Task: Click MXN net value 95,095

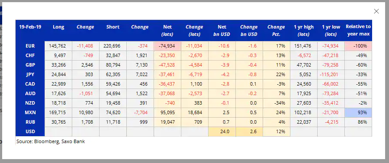Action: (167, 112)
